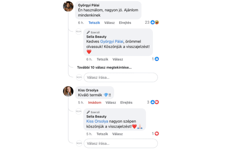Click Selia Beauty avatar beside second reply

(x=79, y=111)
